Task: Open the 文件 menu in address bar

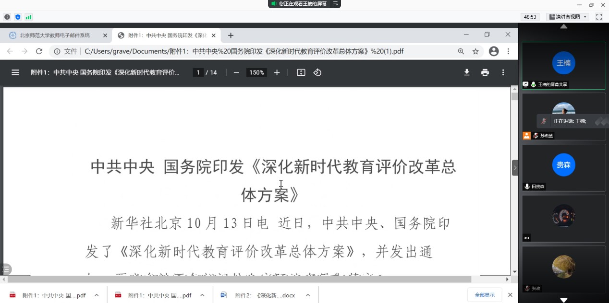Action: click(71, 51)
